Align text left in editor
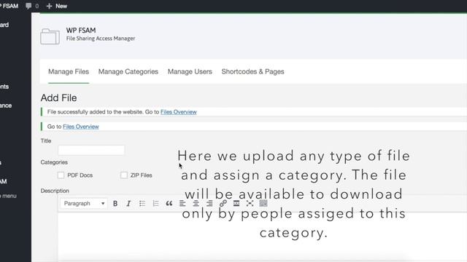Screen dimensions: 467x262 click(x=182, y=204)
